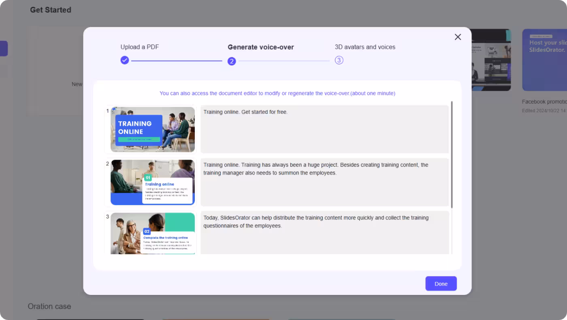Click the Oration case heading in background
The height and width of the screenshot is (320, 567).
coord(49,306)
